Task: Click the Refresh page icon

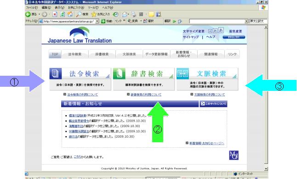Action: point(63,14)
